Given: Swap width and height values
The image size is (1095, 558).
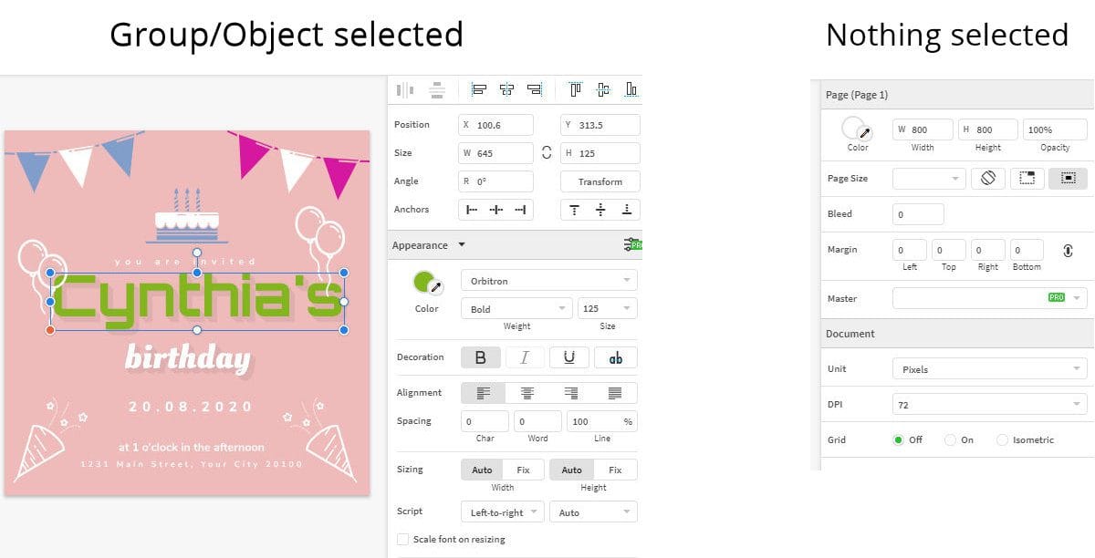Looking at the screenshot, I should (547, 152).
